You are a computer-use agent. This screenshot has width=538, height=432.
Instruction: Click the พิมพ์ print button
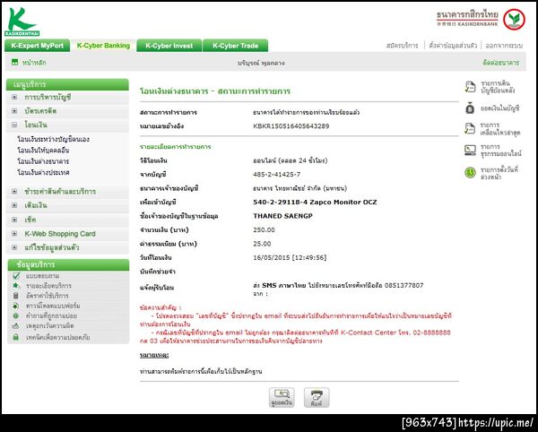pos(317,397)
